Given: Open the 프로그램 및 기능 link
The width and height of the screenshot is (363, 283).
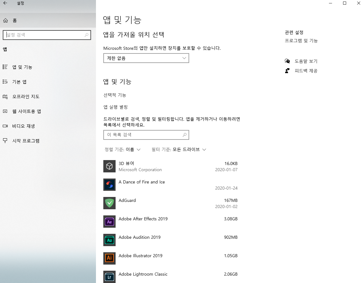Looking at the screenshot, I should [x=301, y=41].
